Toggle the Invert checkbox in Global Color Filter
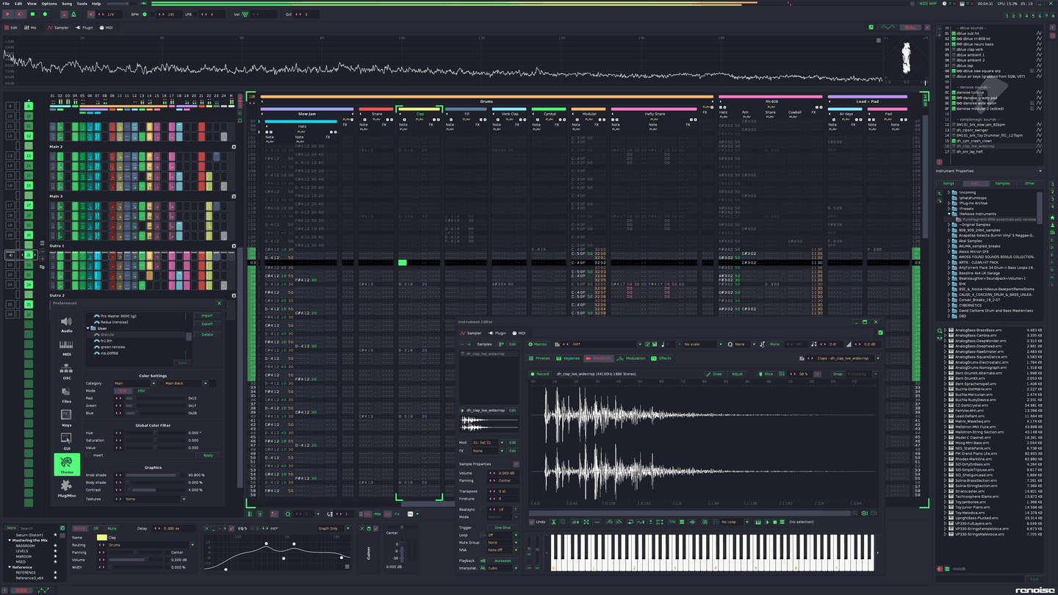1058x595 pixels. coord(89,455)
